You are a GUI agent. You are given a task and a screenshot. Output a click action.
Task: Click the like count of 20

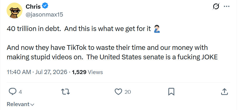(128, 92)
